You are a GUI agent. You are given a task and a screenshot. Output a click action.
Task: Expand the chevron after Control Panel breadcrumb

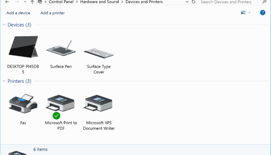(77, 2)
